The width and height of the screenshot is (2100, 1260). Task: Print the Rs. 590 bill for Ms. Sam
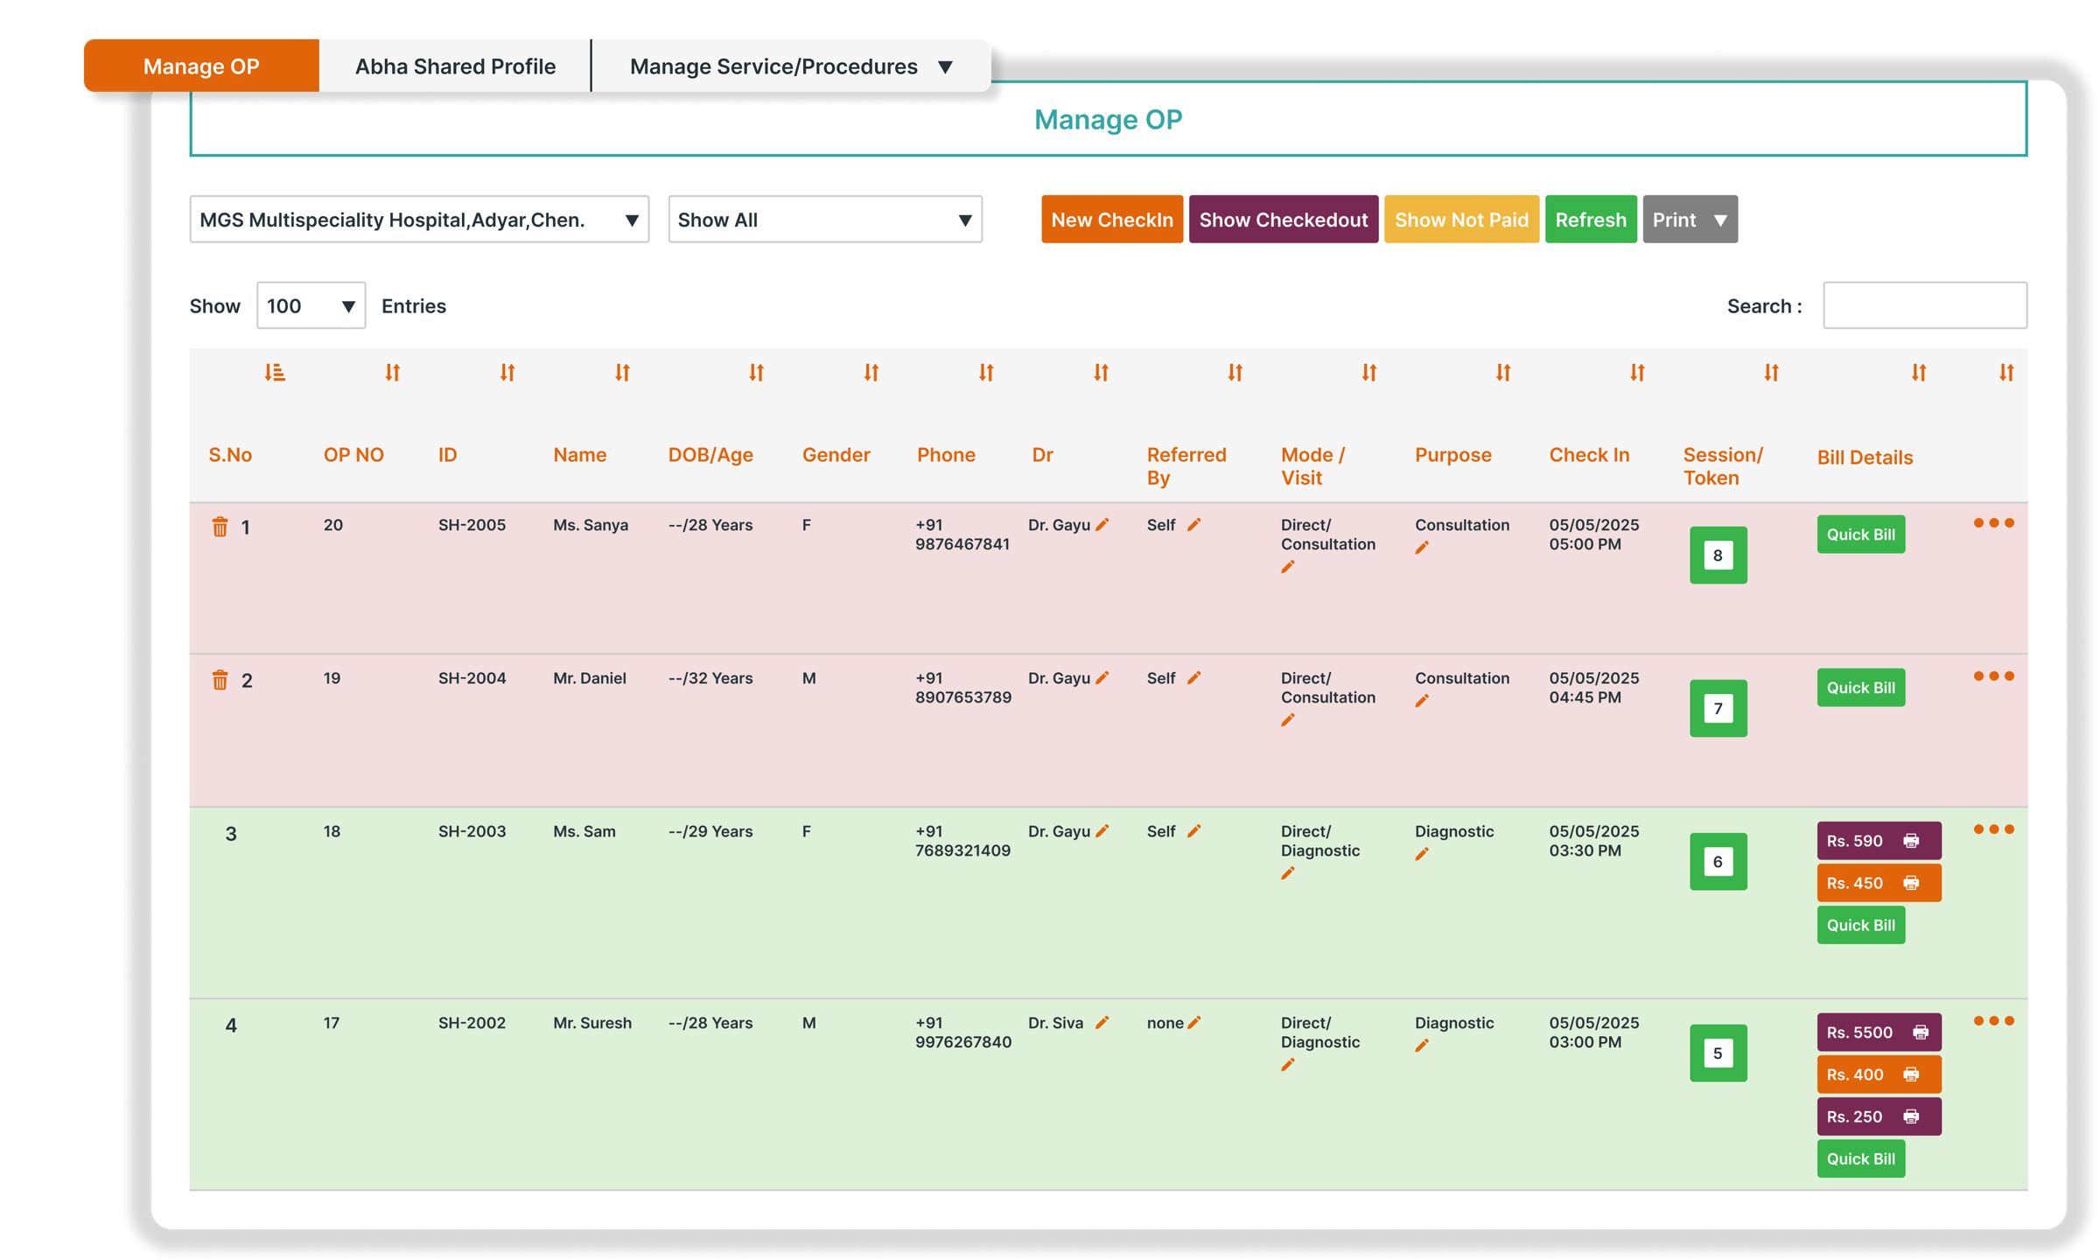point(1909,840)
